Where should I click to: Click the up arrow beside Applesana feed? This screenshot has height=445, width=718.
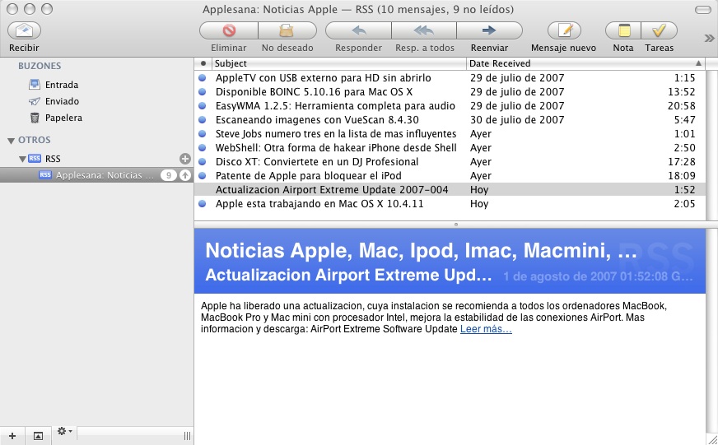pos(185,175)
